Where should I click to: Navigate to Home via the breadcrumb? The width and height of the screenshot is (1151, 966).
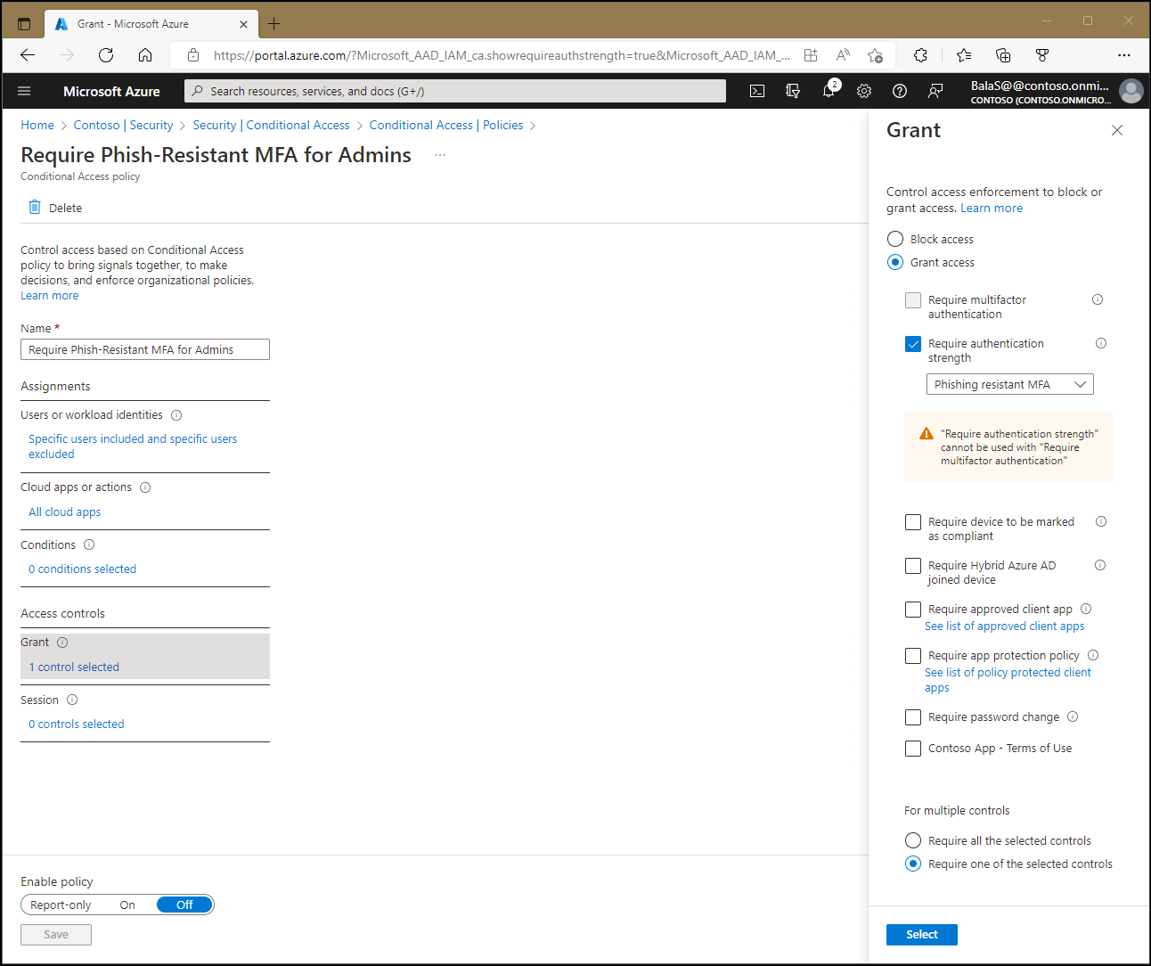point(37,125)
